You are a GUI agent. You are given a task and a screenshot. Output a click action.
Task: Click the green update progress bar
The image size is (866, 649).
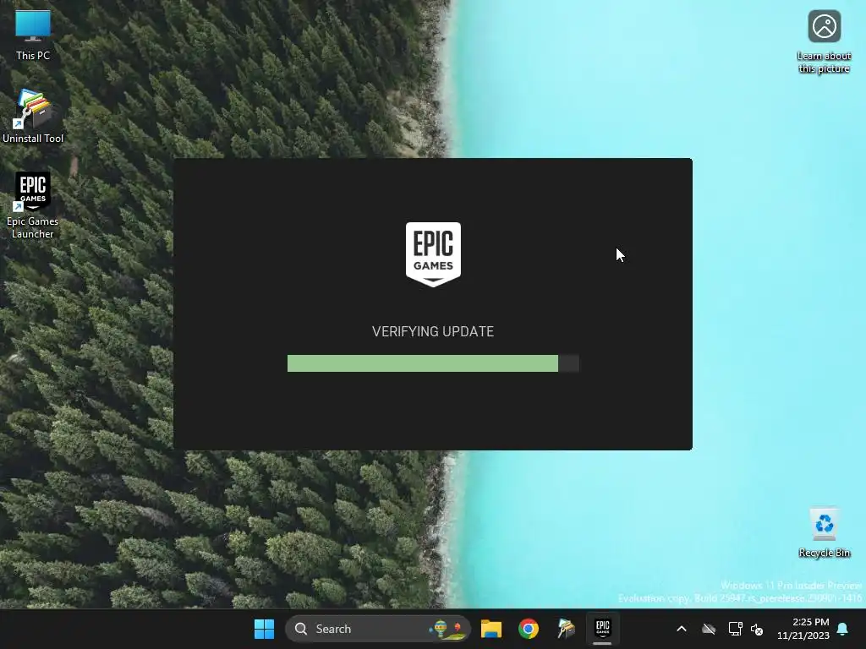pyautogui.click(x=433, y=363)
